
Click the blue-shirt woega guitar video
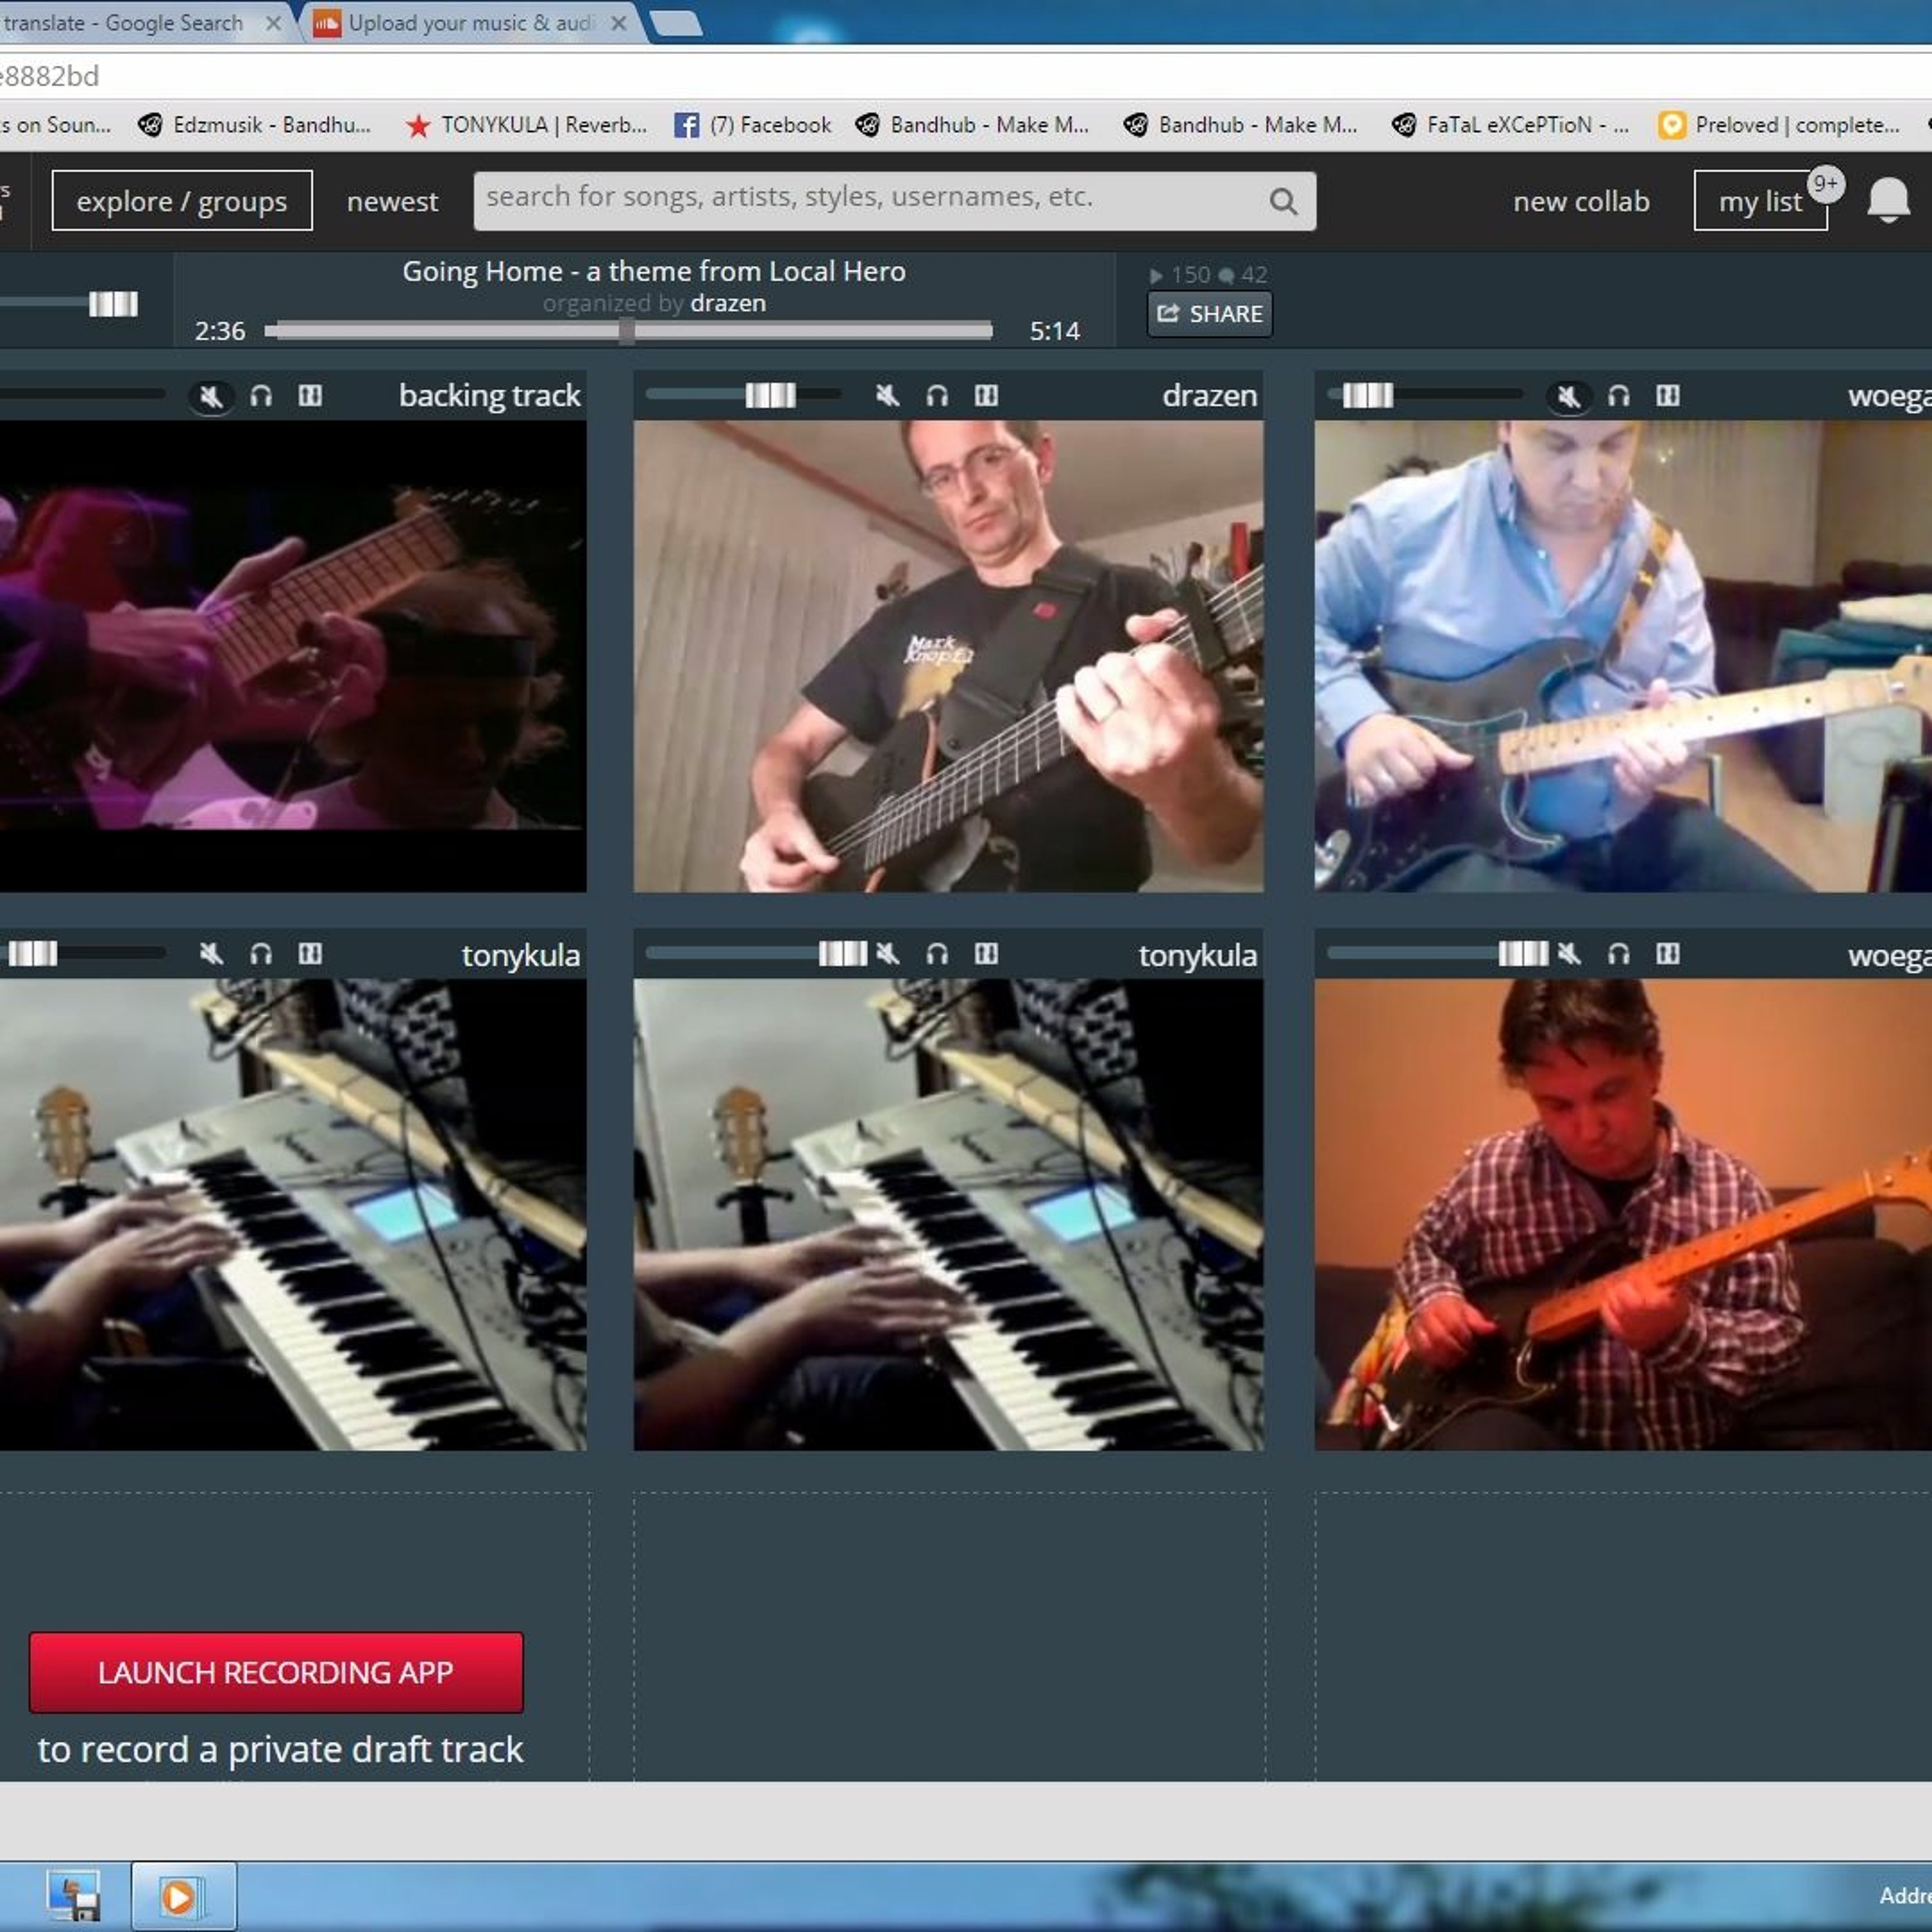click(x=1623, y=656)
